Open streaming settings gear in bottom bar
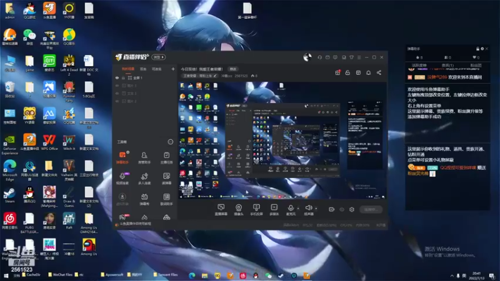This screenshot has height=281, width=500. [x=352, y=209]
